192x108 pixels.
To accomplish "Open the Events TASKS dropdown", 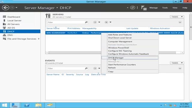I will point(177,63).
